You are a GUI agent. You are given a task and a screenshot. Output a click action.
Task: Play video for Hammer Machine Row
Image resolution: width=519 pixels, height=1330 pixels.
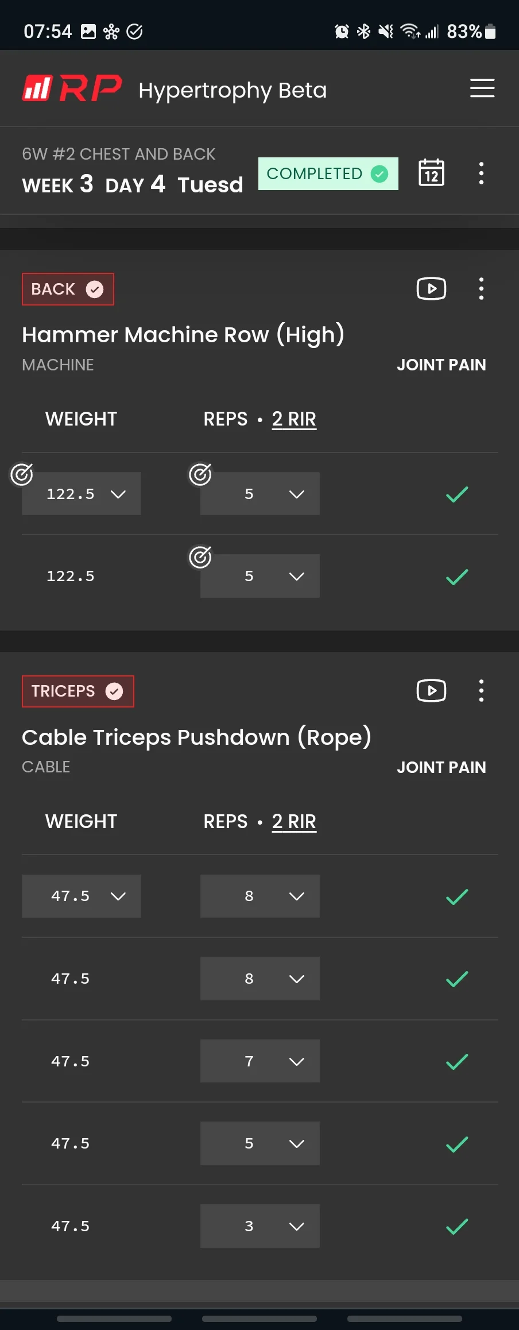click(431, 289)
